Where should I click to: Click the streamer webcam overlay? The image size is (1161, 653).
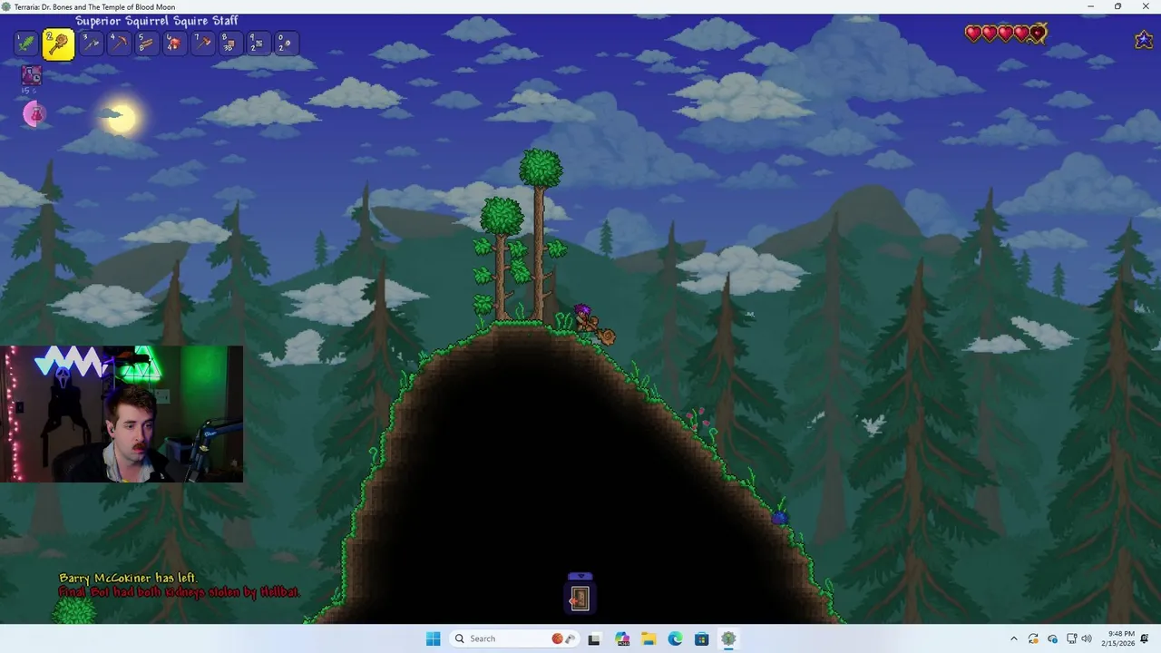(x=122, y=414)
